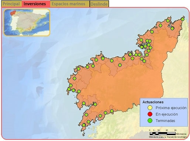190x141 pixels.
Task: Select the westernmost green marker on coast
Action: click(69, 89)
